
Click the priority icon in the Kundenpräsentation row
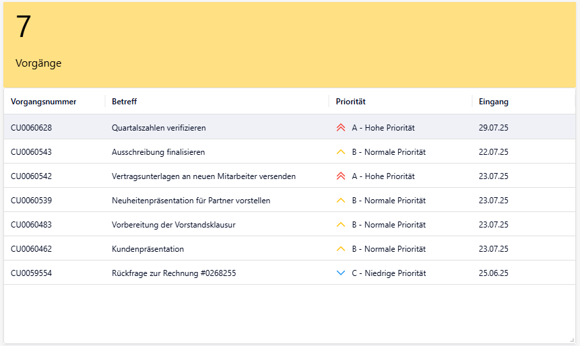(340, 249)
